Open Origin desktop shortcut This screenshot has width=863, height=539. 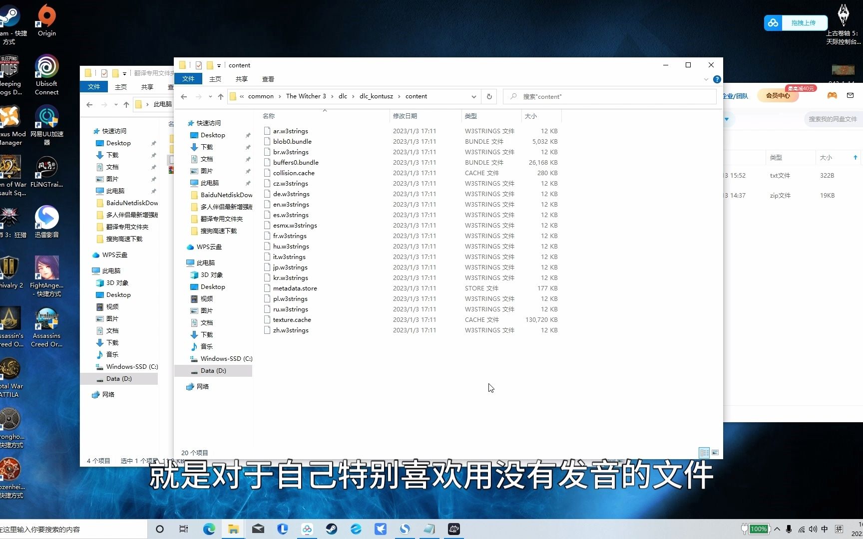coord(46,20)
